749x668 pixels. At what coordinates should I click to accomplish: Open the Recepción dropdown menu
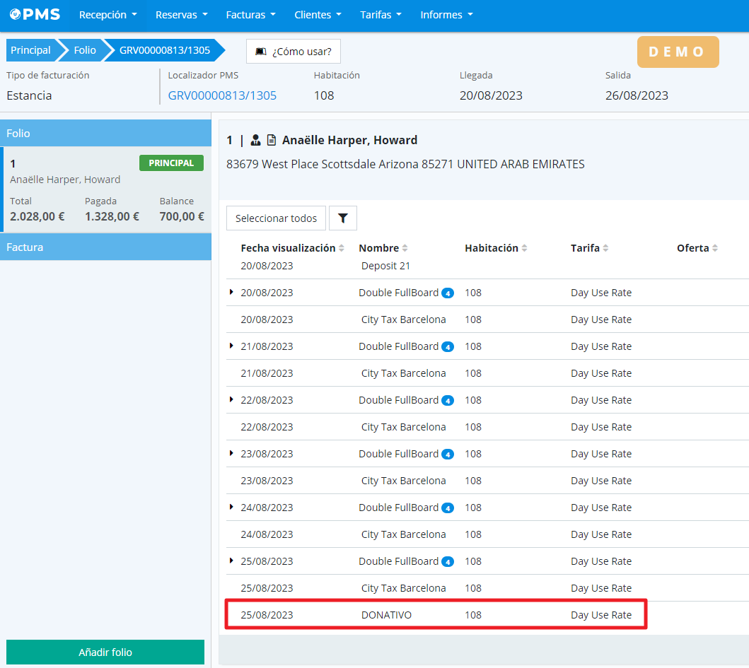coord(108,15)
